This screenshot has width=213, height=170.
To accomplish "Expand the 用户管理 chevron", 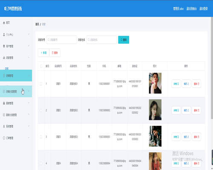I will pos(29,45).
